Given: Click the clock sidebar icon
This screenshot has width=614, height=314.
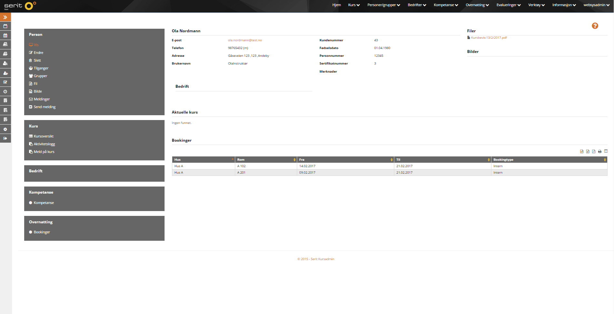Looking at the screenshot, I should coord(5,92).
